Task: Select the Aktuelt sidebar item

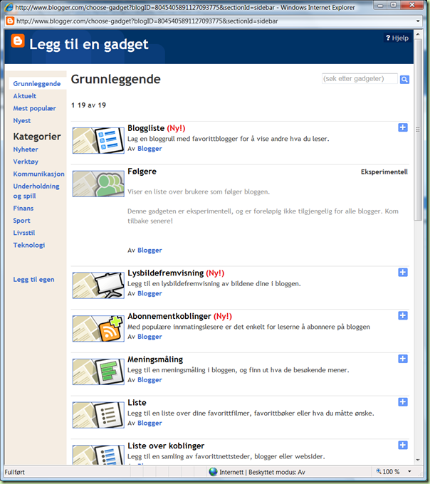Action: click(25, 96)
